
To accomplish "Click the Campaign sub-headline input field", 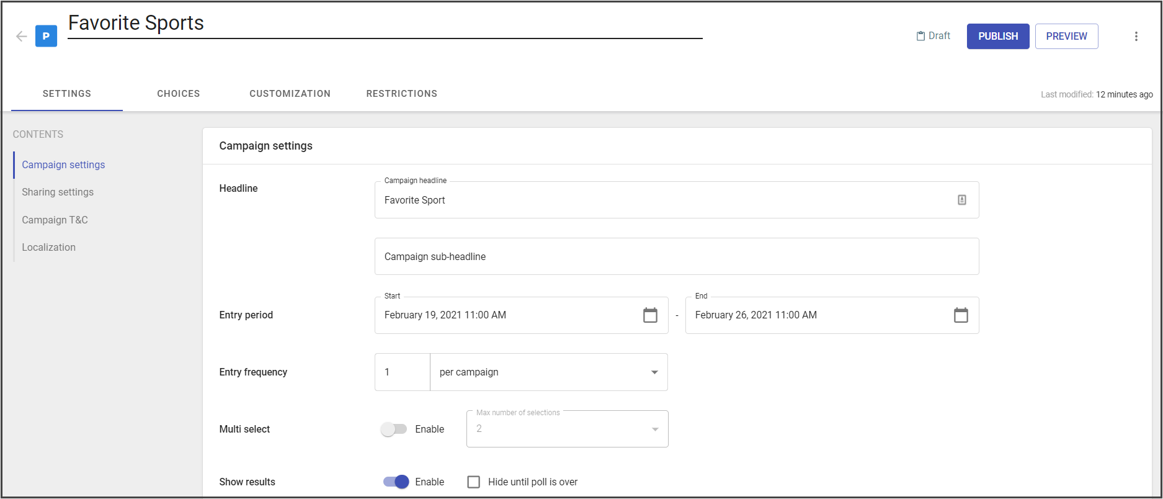I will [x=677, y=256].
